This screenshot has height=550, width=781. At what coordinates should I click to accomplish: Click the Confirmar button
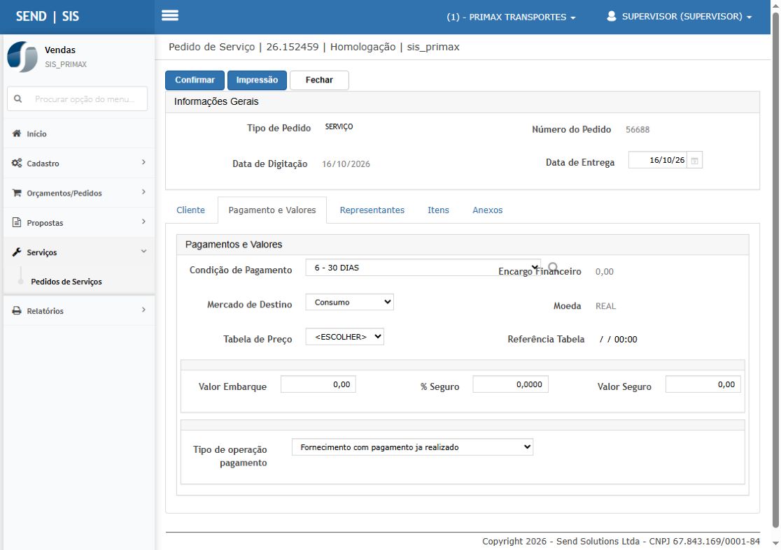[195, 80]
